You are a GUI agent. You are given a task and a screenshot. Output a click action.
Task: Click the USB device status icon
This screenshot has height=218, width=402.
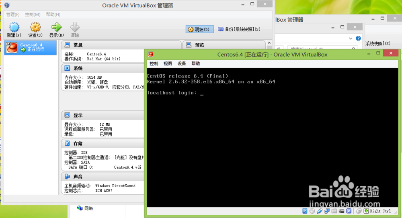(320, 211)
